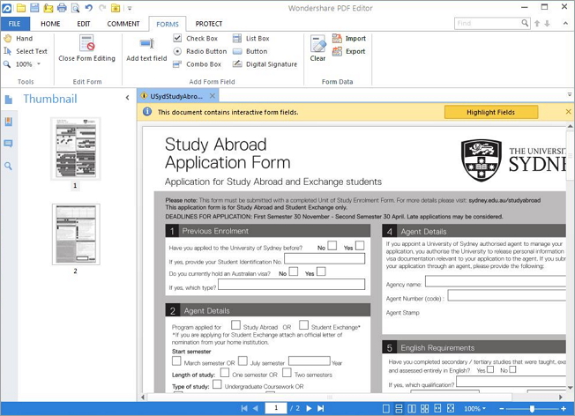Open the document tabs list dropdown arrow
Image resolution: width=575 pixels, height=416 pixels.
point(570,94)
